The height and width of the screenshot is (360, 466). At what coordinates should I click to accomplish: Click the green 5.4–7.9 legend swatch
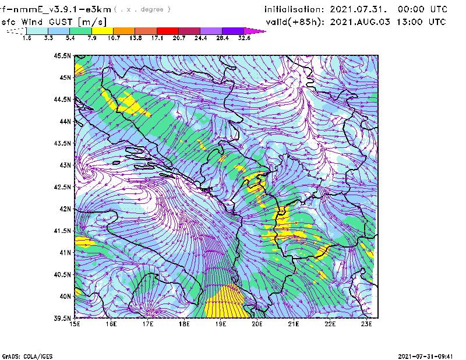[x=80, y=31]
